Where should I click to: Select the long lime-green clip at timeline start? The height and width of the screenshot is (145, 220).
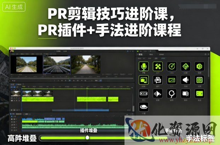coord(37,99)
